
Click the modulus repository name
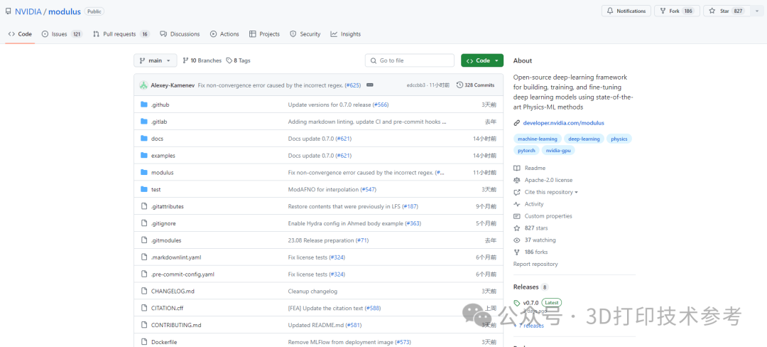click(x=64, y=11)
